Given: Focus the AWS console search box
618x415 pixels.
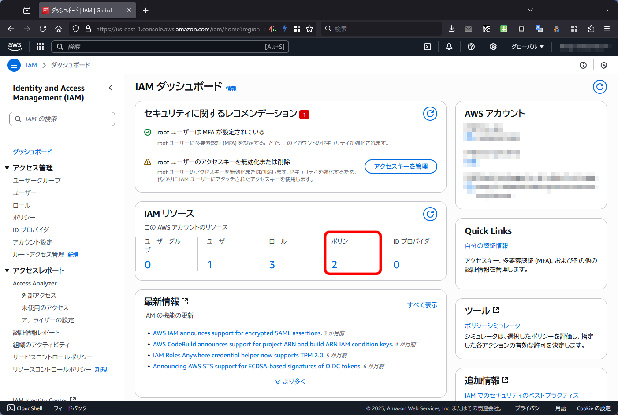Looking at the screenshot, I should point(170,47).
